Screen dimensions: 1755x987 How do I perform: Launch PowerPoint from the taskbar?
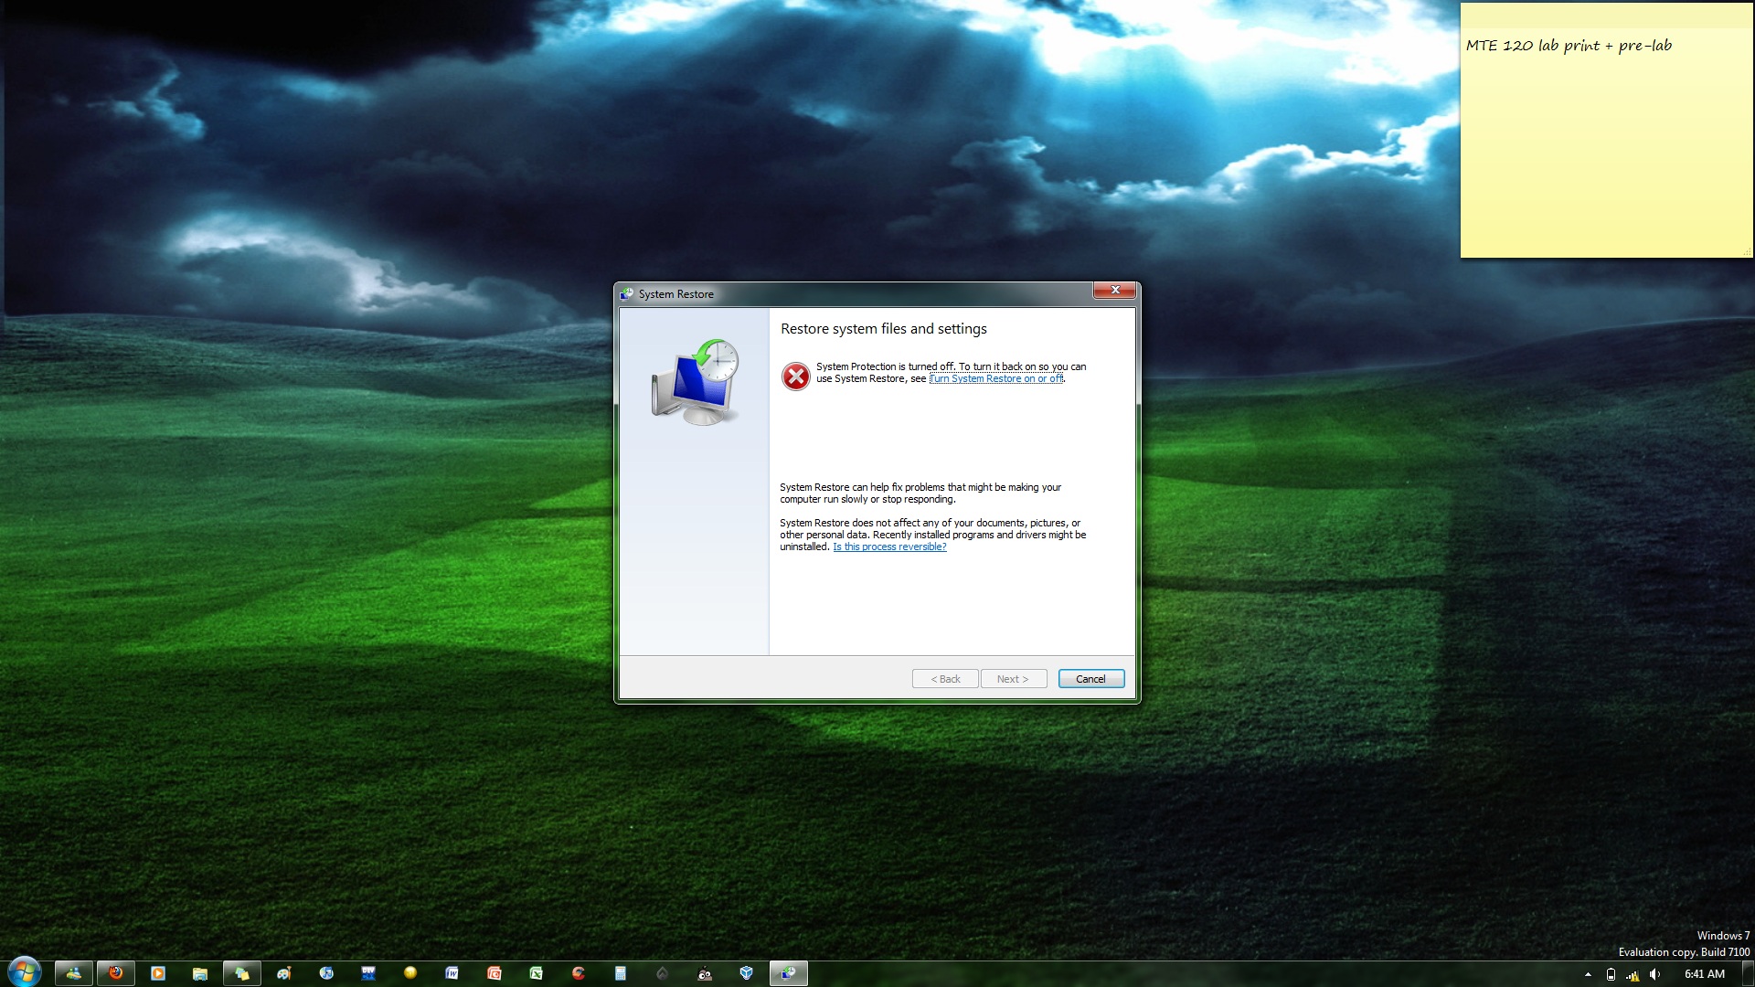click(495, 973)
